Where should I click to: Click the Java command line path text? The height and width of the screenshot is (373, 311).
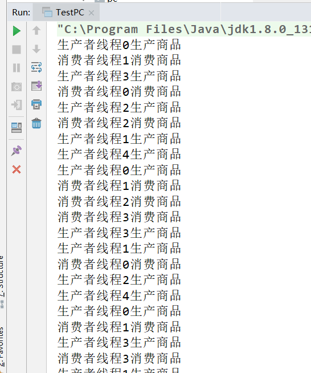click(x=184, y=29)
